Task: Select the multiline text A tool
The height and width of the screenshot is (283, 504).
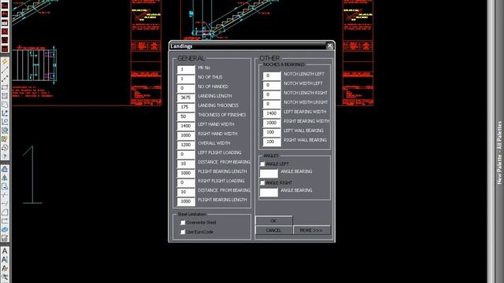Action: coord(5,259)
